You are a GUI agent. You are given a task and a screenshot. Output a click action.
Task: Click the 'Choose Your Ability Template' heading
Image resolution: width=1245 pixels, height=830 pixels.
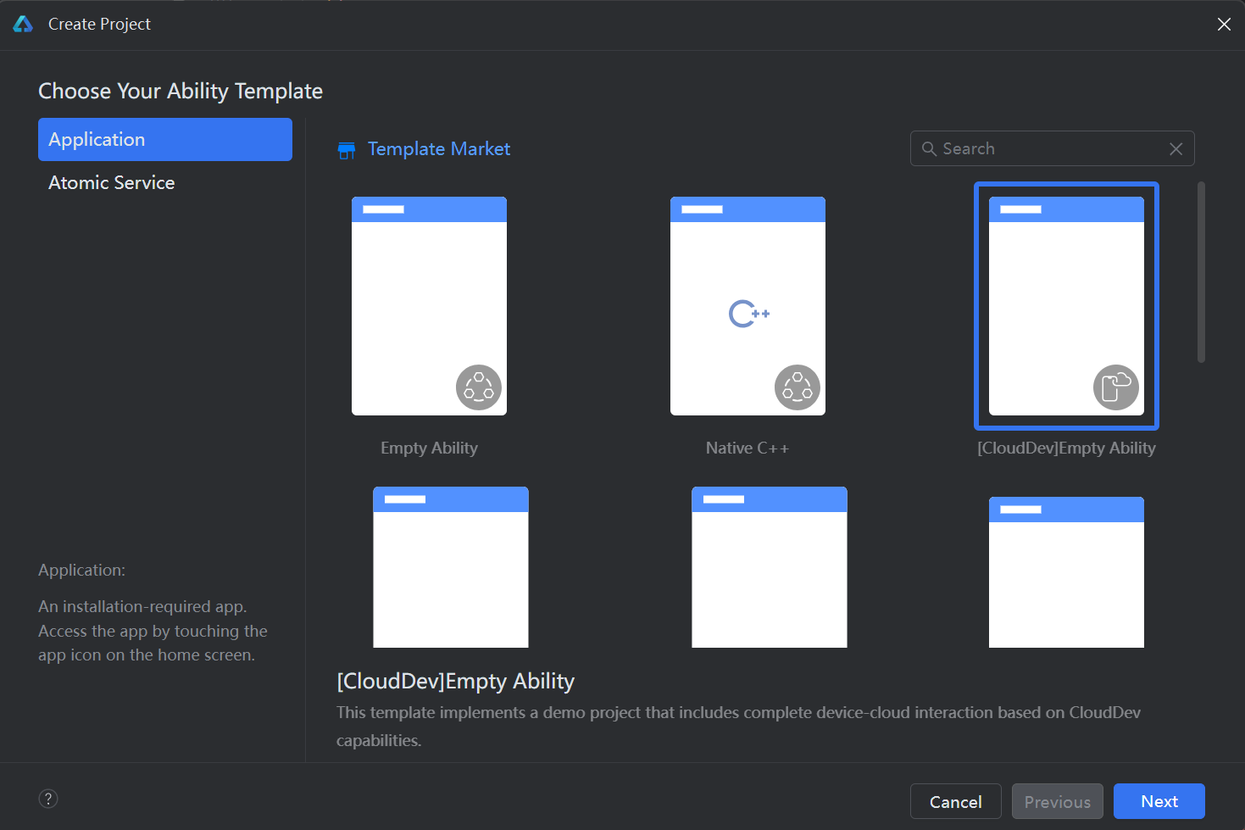coord(181,91)
